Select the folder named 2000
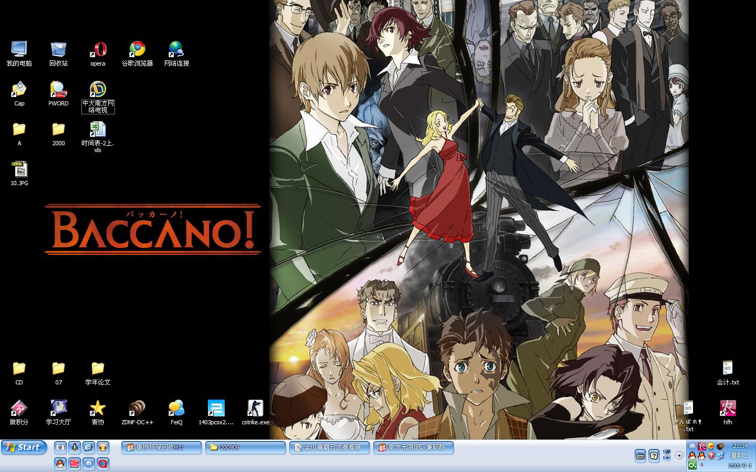This screenshot has height=472, width=756. 58,134
